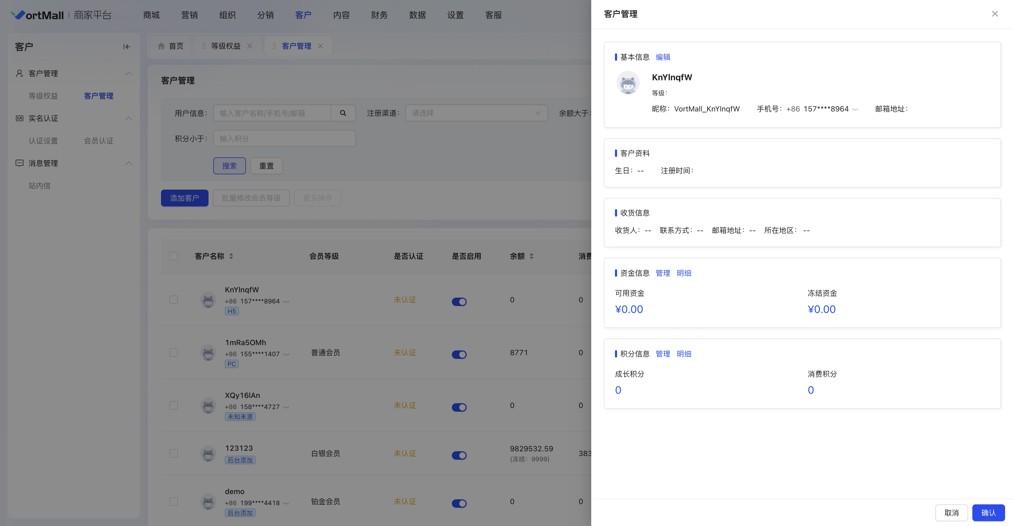
Task: Click the 积分小于 input field
Action: (284, 138)
